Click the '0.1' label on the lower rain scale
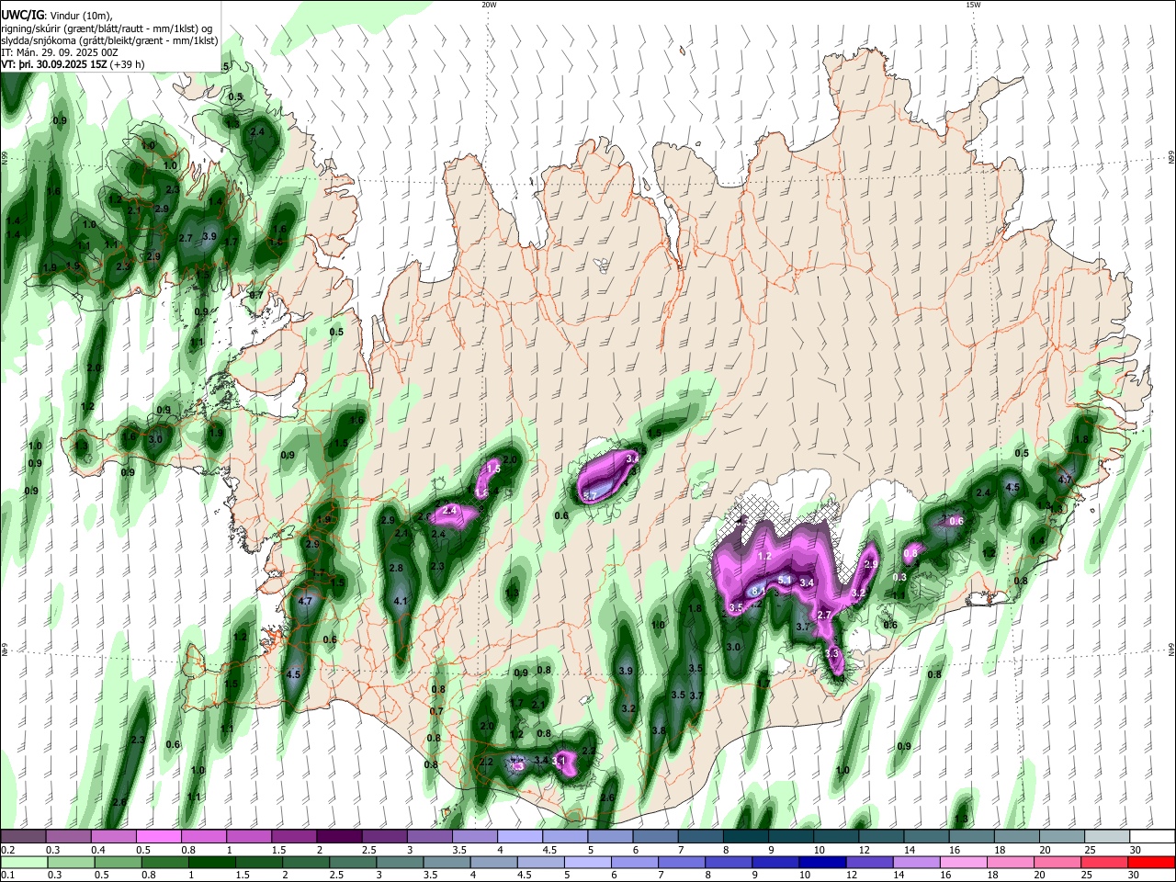 [8, 876]
